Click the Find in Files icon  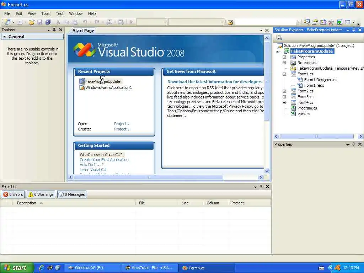tap(230, 22)
